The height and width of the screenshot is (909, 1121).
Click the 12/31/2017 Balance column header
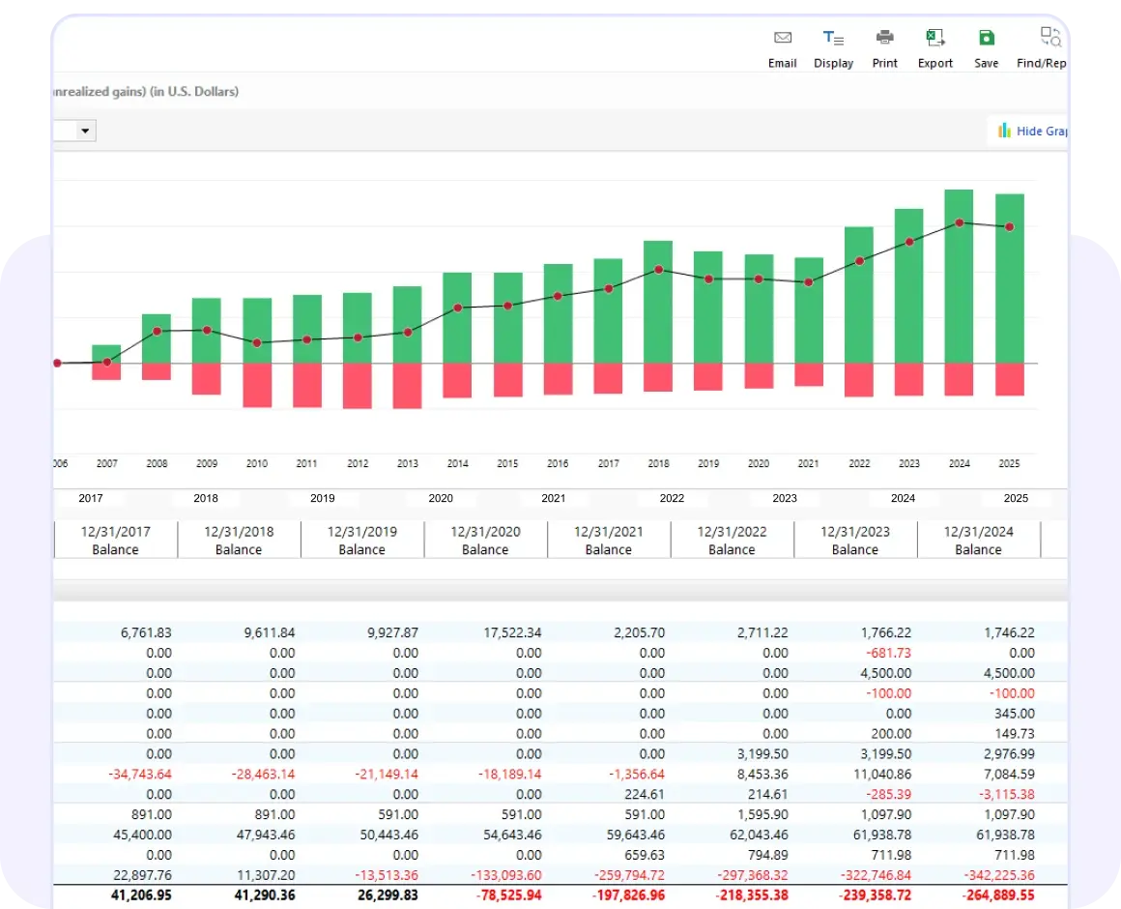(x=116, y=540)
